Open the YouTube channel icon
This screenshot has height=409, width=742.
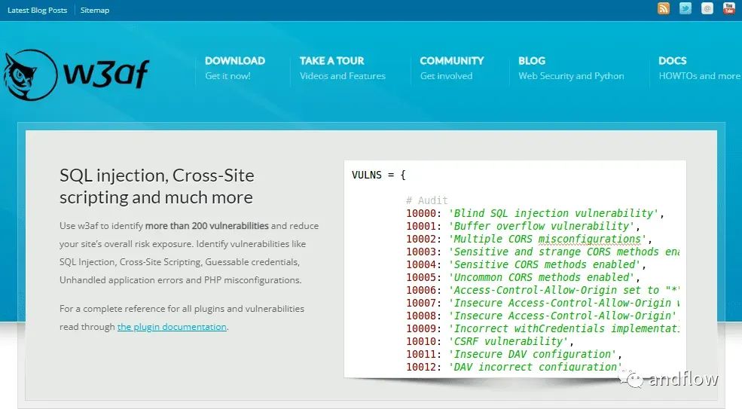(x=728, y=8)
